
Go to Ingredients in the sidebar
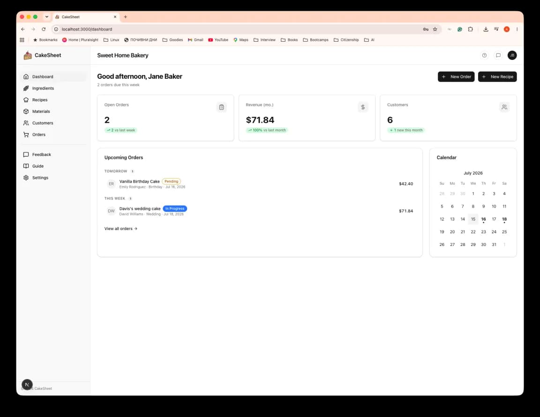[54, 88]
